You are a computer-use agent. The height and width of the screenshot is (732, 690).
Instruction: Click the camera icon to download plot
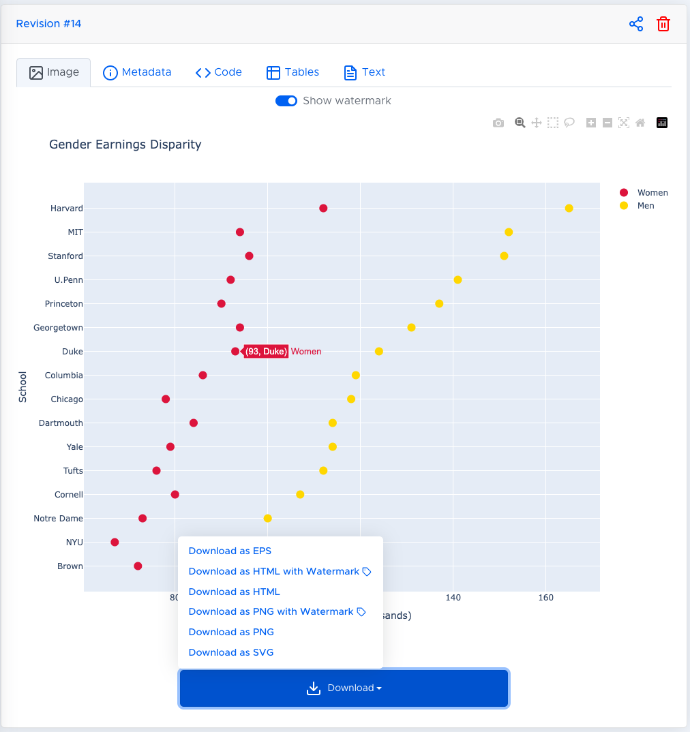tap(498, 123)
